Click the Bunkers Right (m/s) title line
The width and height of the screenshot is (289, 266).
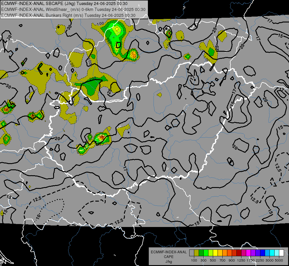pos(68,15)
